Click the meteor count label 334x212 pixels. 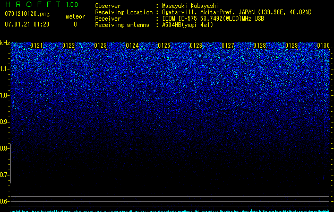click(75, 16)
